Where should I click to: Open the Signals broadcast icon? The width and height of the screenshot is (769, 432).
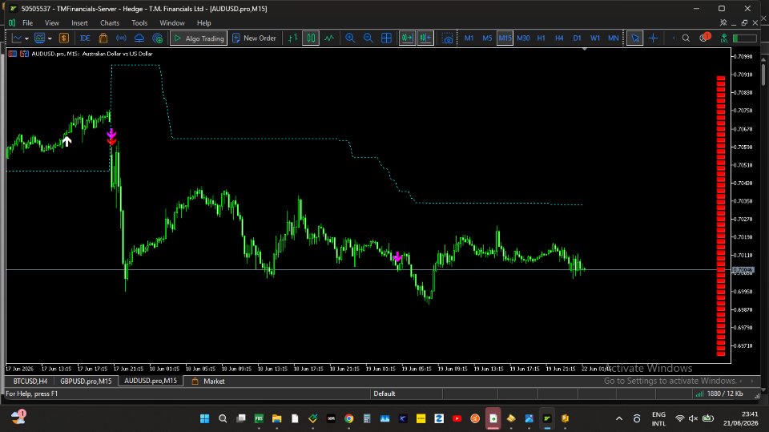pos(121,38)
